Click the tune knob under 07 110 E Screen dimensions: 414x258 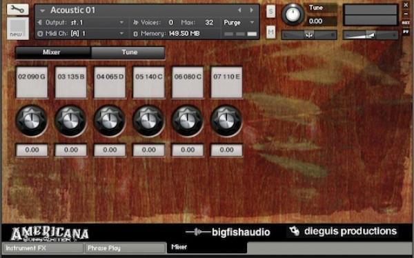pos(226,121)
